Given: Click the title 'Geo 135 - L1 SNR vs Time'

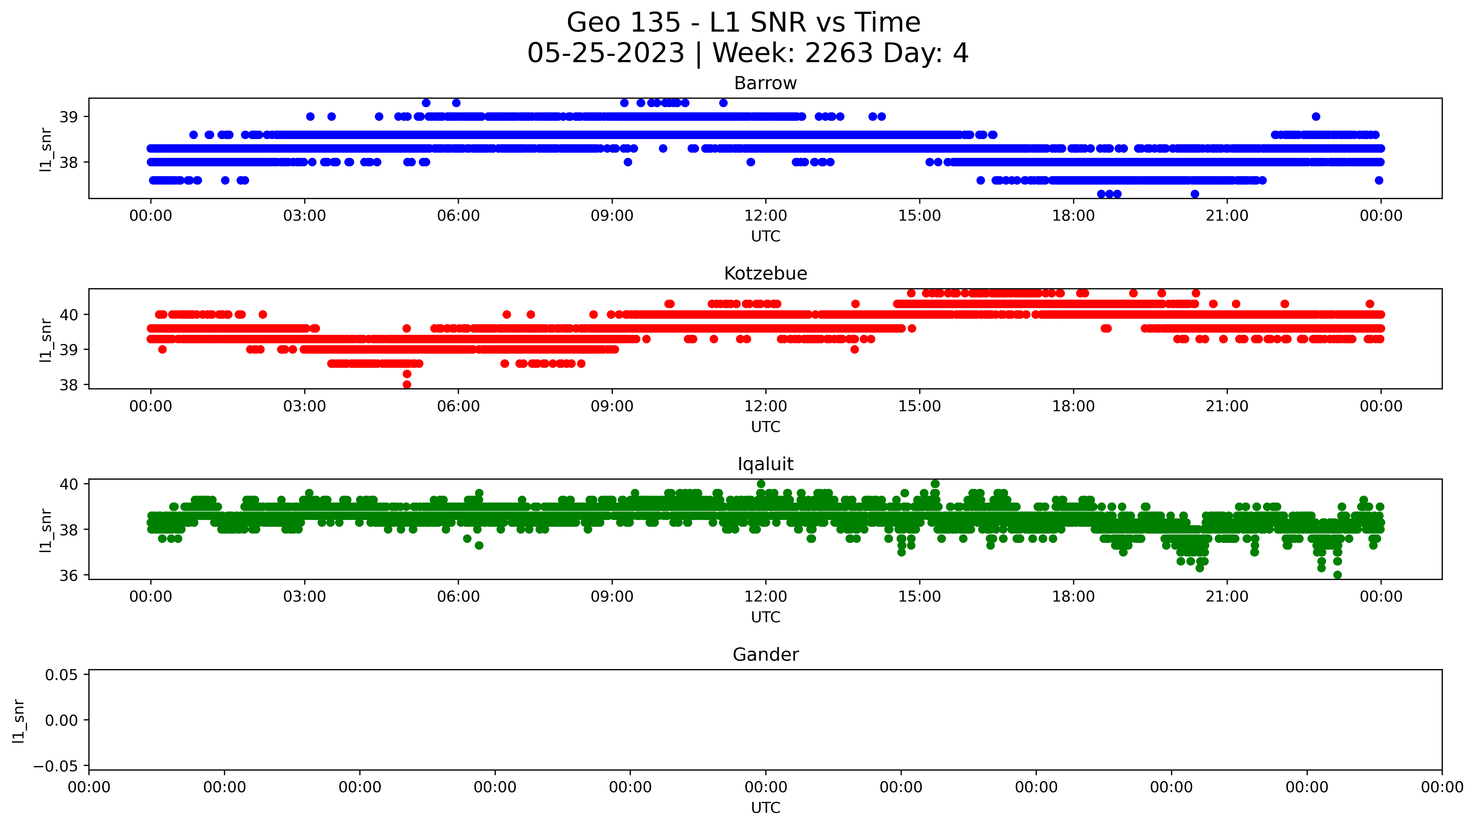Looking at the screenshot, I should [x=743, y=23].
